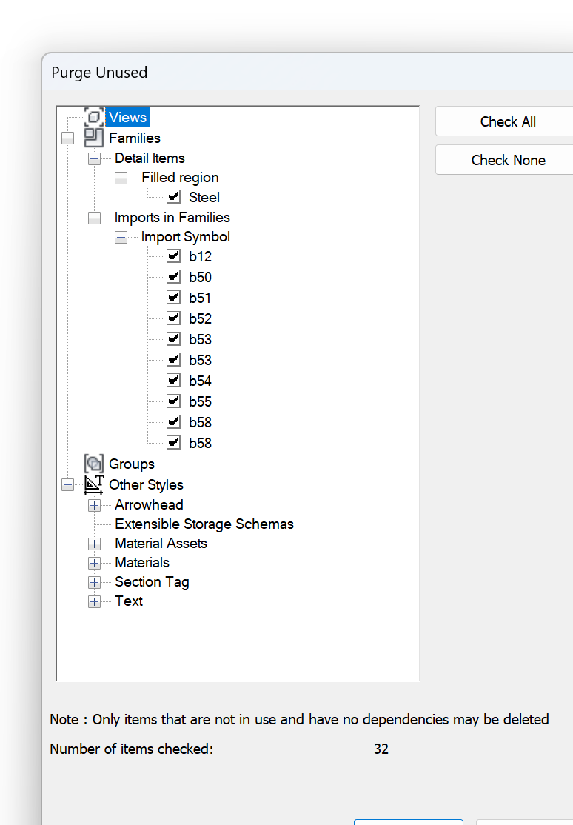573x825 pixels.
Task: Select the Arrowhead label
Action: click(x=149, y=504)
